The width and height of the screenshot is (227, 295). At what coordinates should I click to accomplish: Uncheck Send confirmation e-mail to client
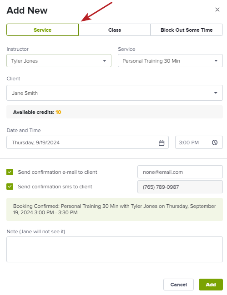click(10, 172)
